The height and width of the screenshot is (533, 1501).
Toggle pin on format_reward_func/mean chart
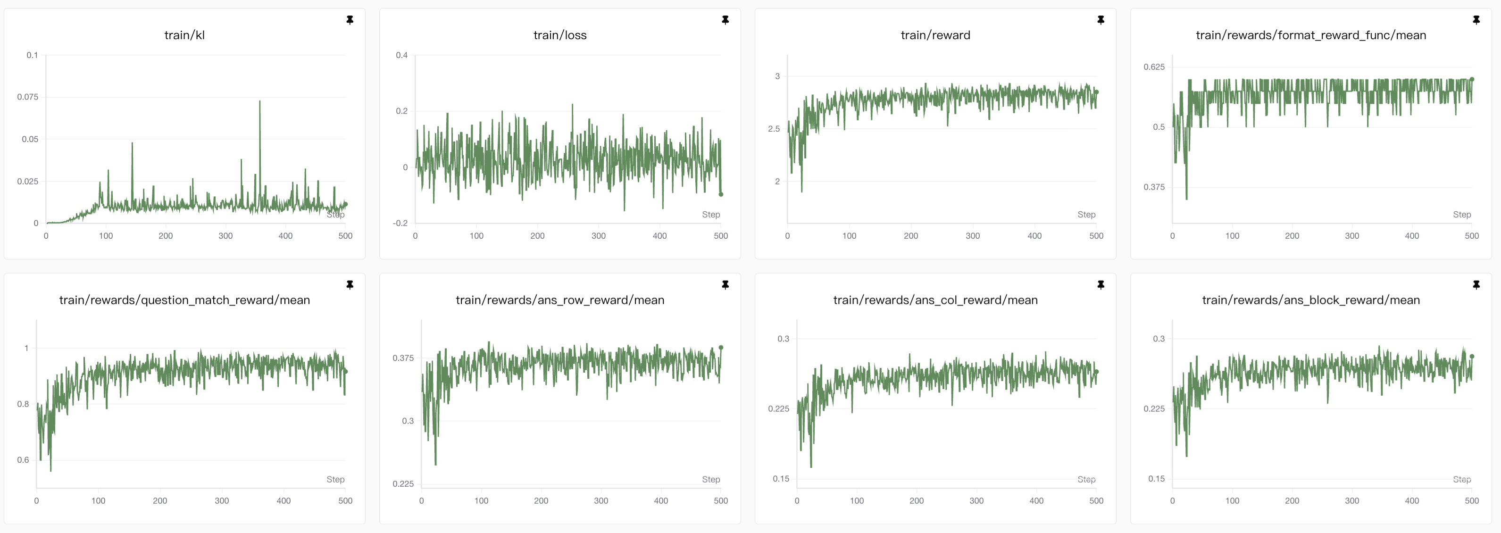click(x=1476, y=20)
